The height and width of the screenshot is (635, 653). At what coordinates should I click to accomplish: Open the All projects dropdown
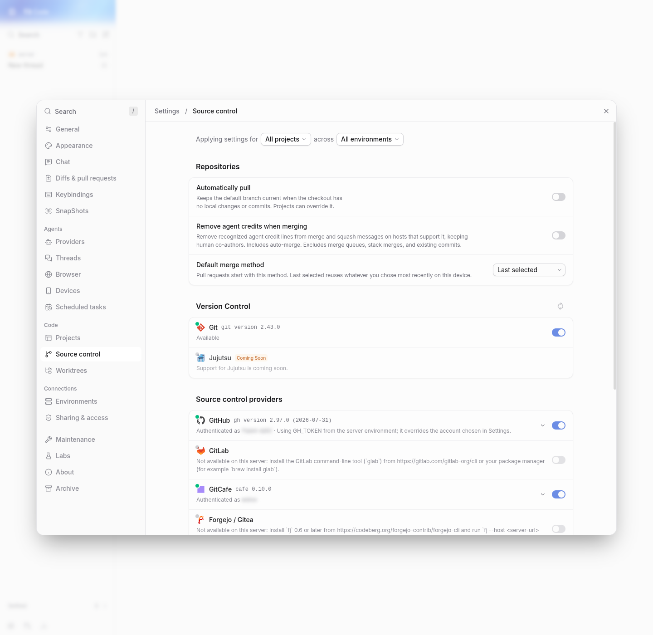[286, 139]
